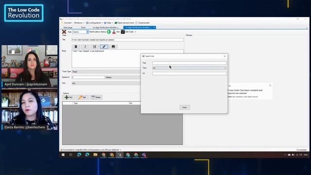Click the insert image icon button
Viewport: 311px width, 175px height.
(113, 47)
